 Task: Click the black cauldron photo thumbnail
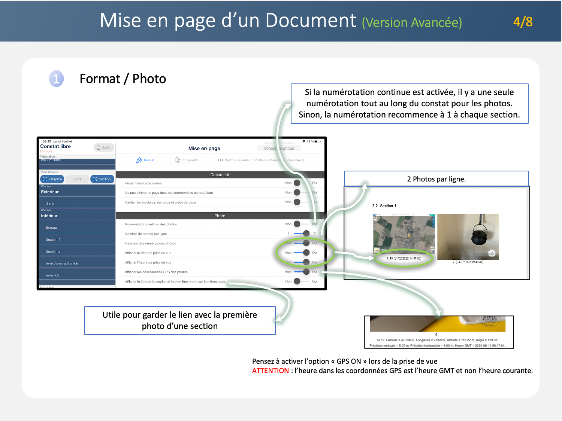tap(468, 237)
